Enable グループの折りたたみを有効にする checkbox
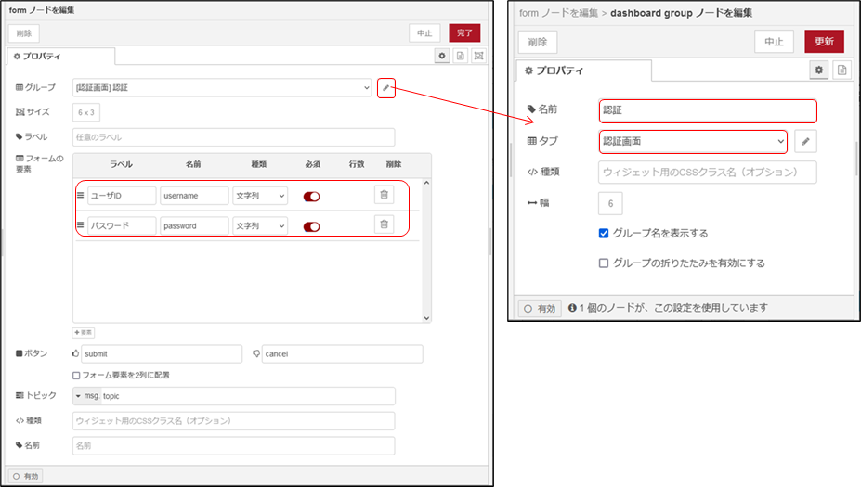Image resolution: width=861 pixels, height=487 pixels. (604, 263)
